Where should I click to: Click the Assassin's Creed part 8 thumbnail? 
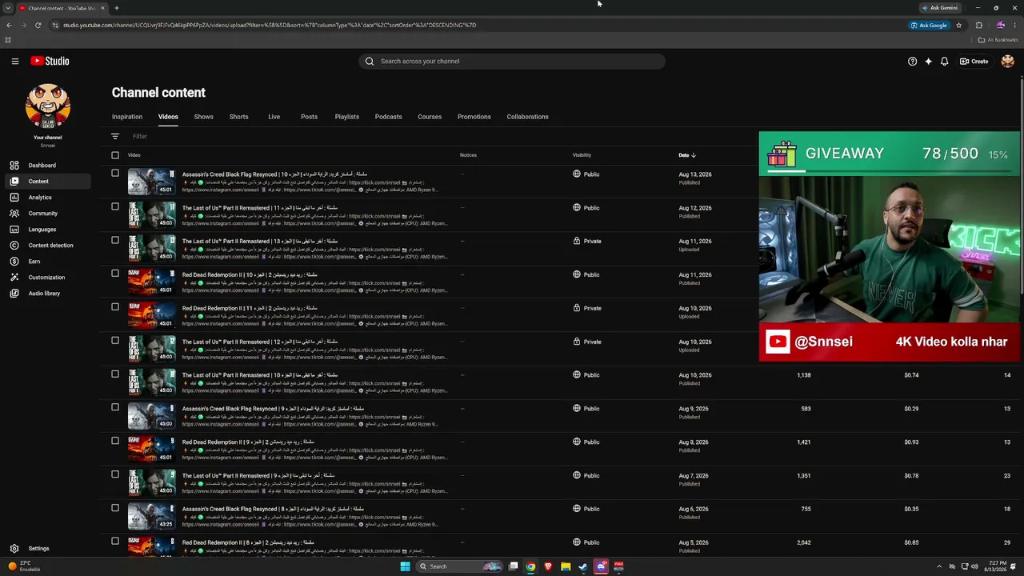click(151, 516)
